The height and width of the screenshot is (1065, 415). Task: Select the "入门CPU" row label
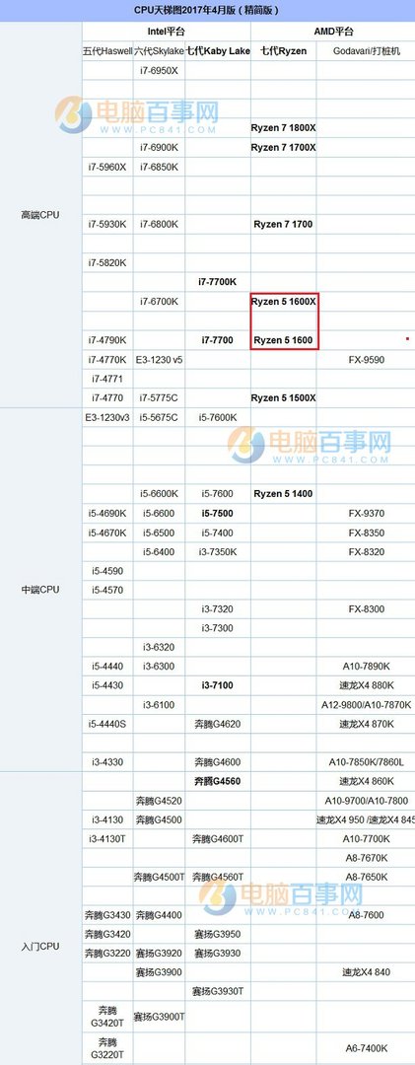40,946
